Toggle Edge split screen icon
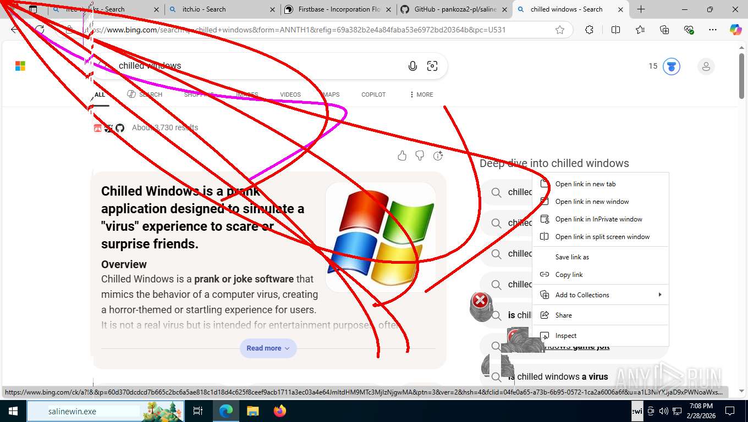This screenshot has width=748, height=422. point(615,30)
